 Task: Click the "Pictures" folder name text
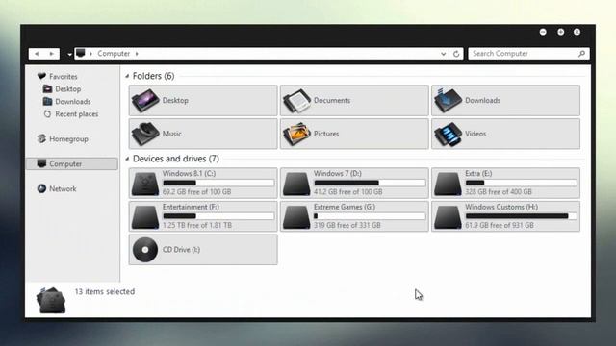[326, 134]
